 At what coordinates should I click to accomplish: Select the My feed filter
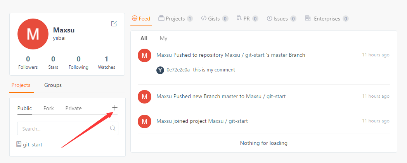[x=163, y=38]
